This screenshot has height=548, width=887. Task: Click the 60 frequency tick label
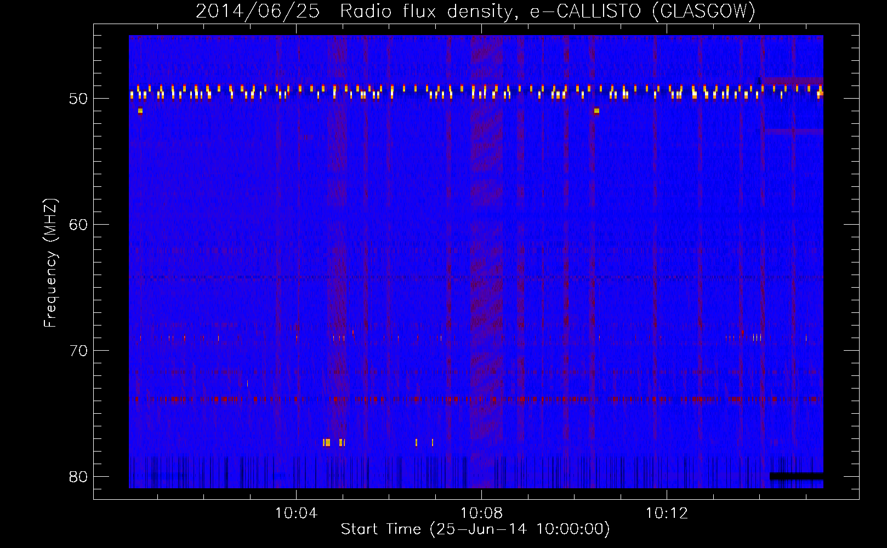[79, 225]
